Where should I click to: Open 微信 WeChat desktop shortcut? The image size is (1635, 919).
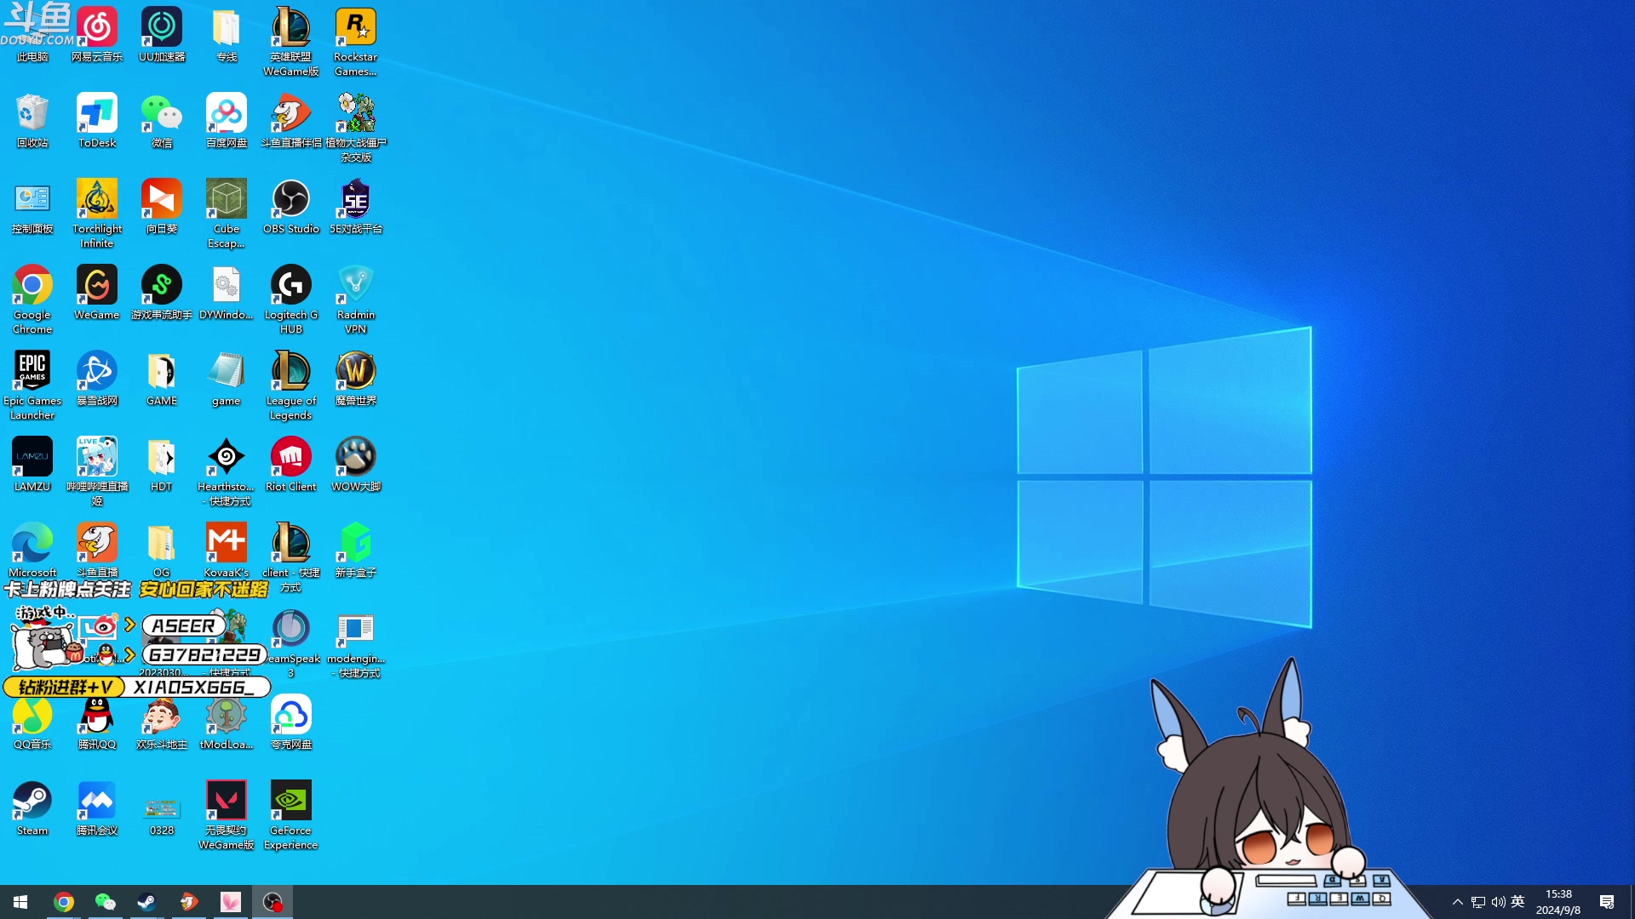click(162, 120)
